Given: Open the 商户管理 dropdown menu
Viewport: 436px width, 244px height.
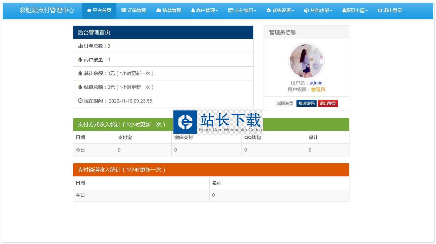Looking at the screenshot, I should point(205,10).
